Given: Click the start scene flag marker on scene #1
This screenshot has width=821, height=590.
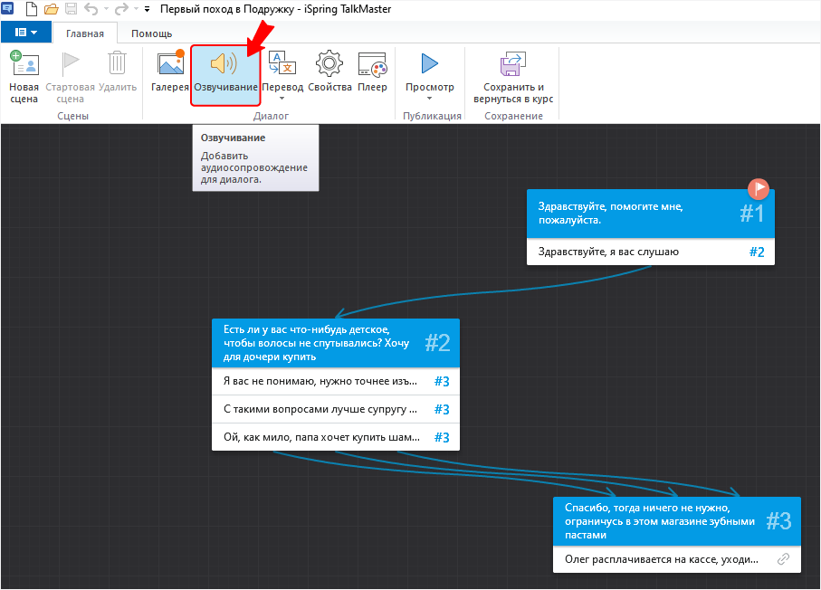Looking at the screenshot, I should click(759, 188).
